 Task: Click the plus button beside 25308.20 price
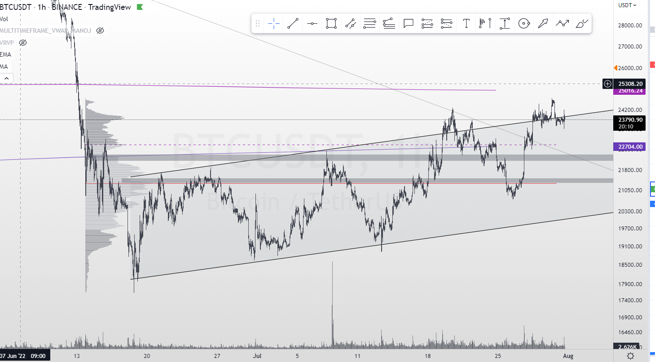pos(607,84)
